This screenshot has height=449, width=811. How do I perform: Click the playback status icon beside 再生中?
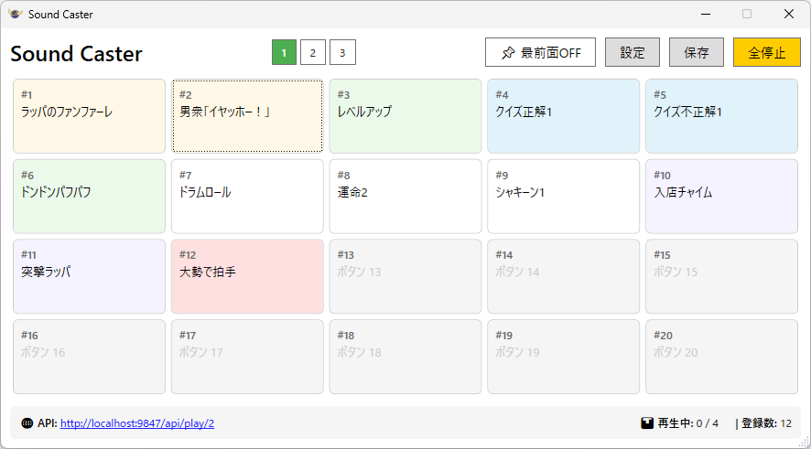click(x=647, y=423)
